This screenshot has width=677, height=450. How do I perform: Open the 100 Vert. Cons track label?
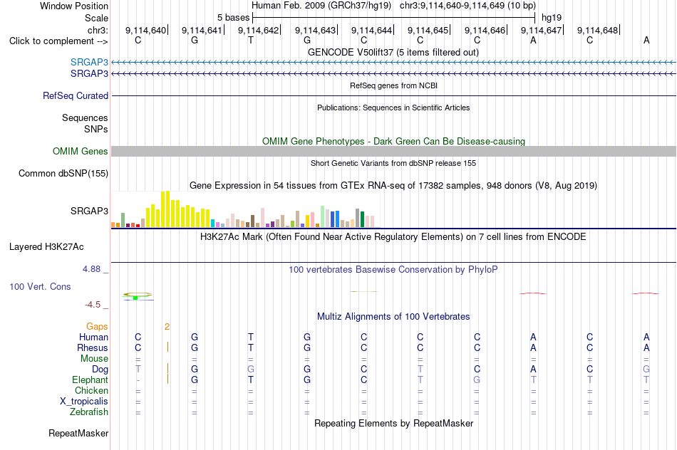40,286
